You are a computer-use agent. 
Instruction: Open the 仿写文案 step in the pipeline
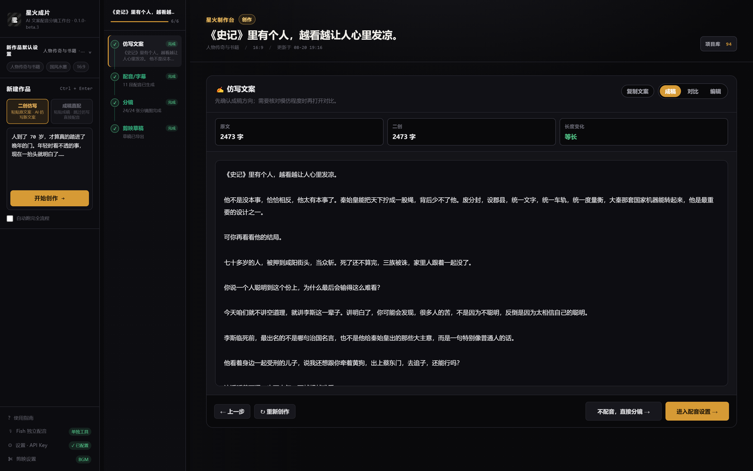click(145, 51)
